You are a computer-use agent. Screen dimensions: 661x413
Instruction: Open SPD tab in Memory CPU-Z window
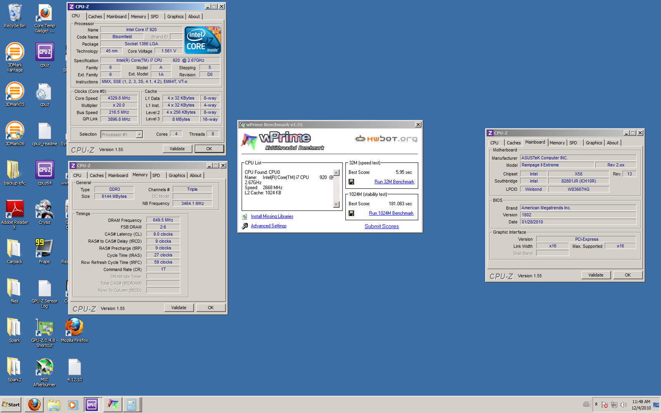coord(156,176)
